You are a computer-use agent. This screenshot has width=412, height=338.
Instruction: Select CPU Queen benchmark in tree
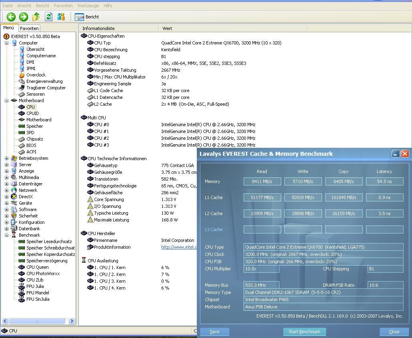click(x=37, y=267)
